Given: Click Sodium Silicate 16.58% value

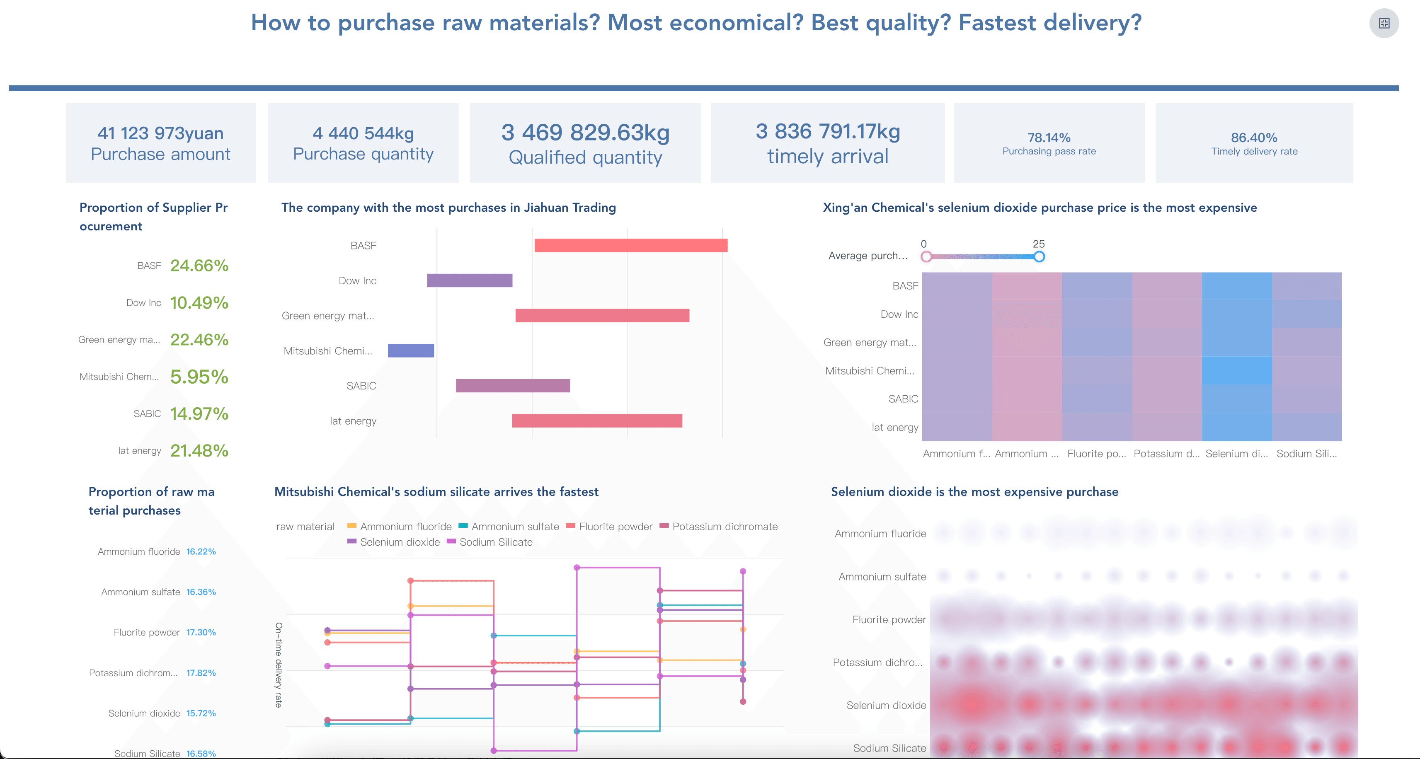Looking at the screenshot, I should (x=201, y=754).
